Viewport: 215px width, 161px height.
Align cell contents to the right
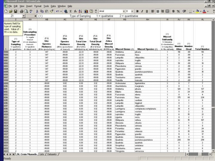162,11
